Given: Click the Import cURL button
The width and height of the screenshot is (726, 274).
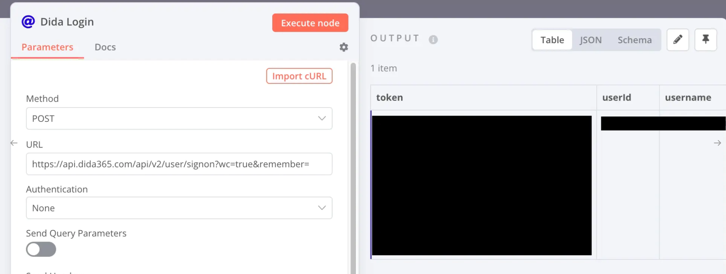Looking at the screenshot, I should [x=299, y=76].
